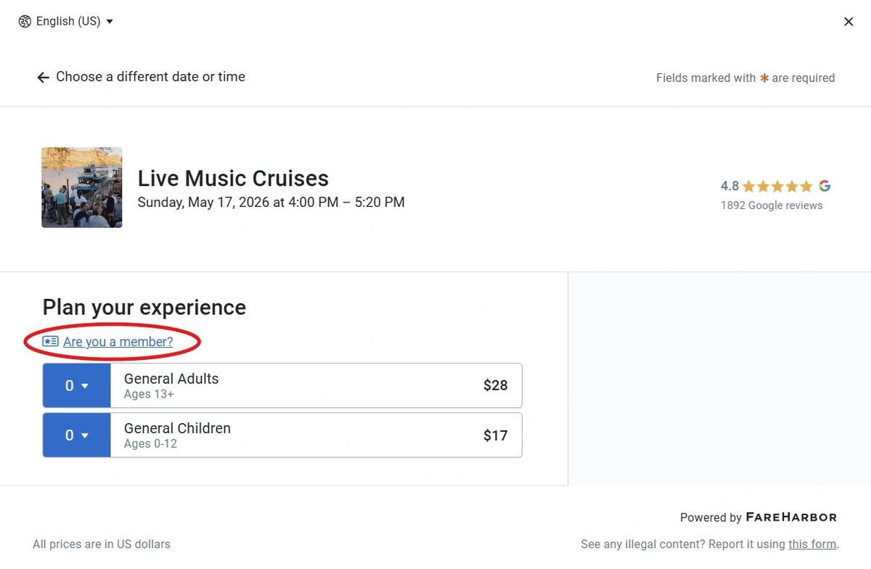Screen dimensions: 871x569
Task: Click the FareHarbor logo
Action: pyautogui.click(x=791, y=517)
